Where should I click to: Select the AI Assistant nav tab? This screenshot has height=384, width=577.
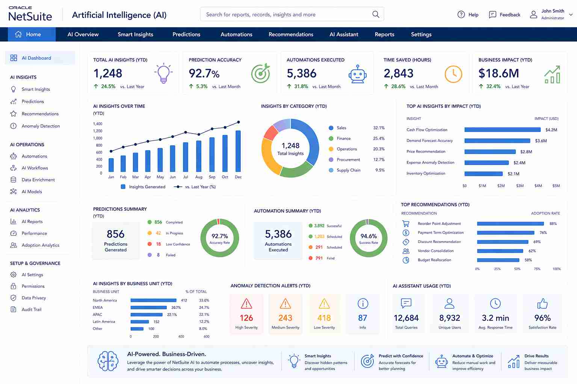pyautogui.click(x=344, y=34)
